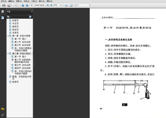The image size is (166, 118).
Task: Open the Find options dropdown arrow
Action: pyautogui.click(x=90, y=5)
